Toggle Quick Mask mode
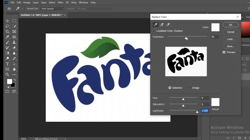 (7, 91)
